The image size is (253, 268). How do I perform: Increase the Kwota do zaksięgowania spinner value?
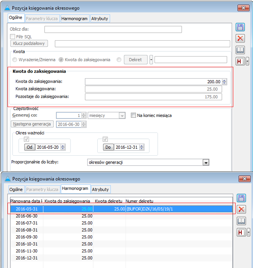point(224,80)
